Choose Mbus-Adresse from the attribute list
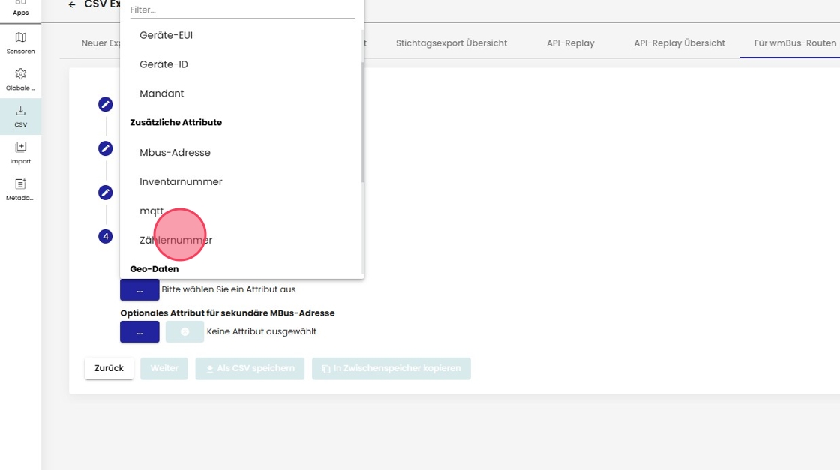 point(175,153)
